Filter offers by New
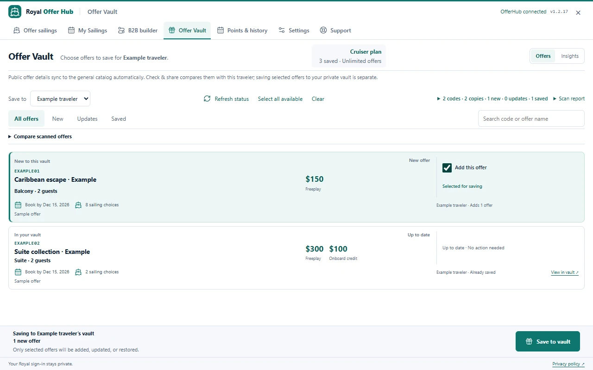The image size is (593, 370). pyautogui.click(x=58, y=119)
